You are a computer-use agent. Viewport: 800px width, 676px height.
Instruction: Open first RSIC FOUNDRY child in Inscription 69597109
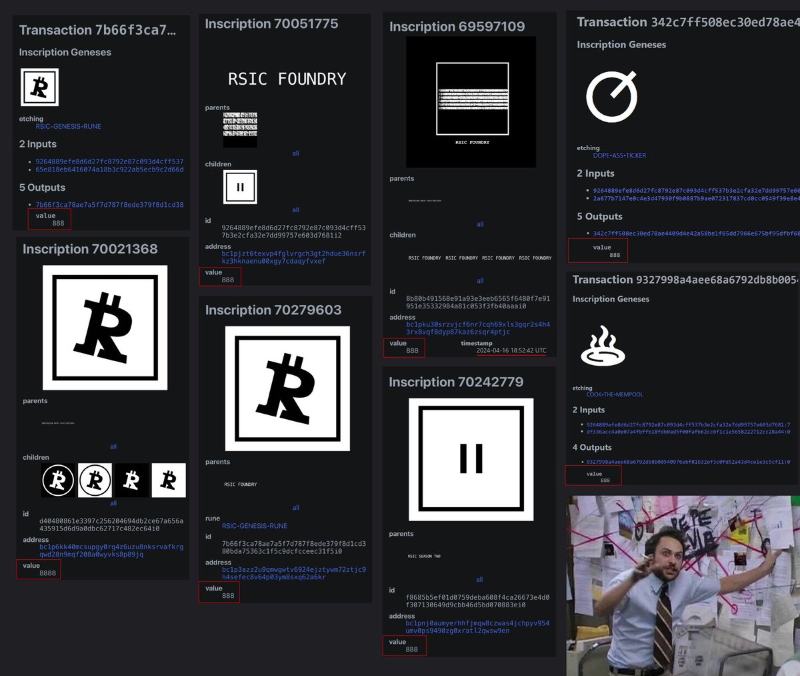[425, 258]
